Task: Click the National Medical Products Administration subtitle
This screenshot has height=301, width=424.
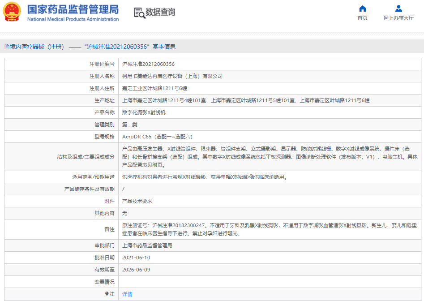Action: click(x=73, y=19)
